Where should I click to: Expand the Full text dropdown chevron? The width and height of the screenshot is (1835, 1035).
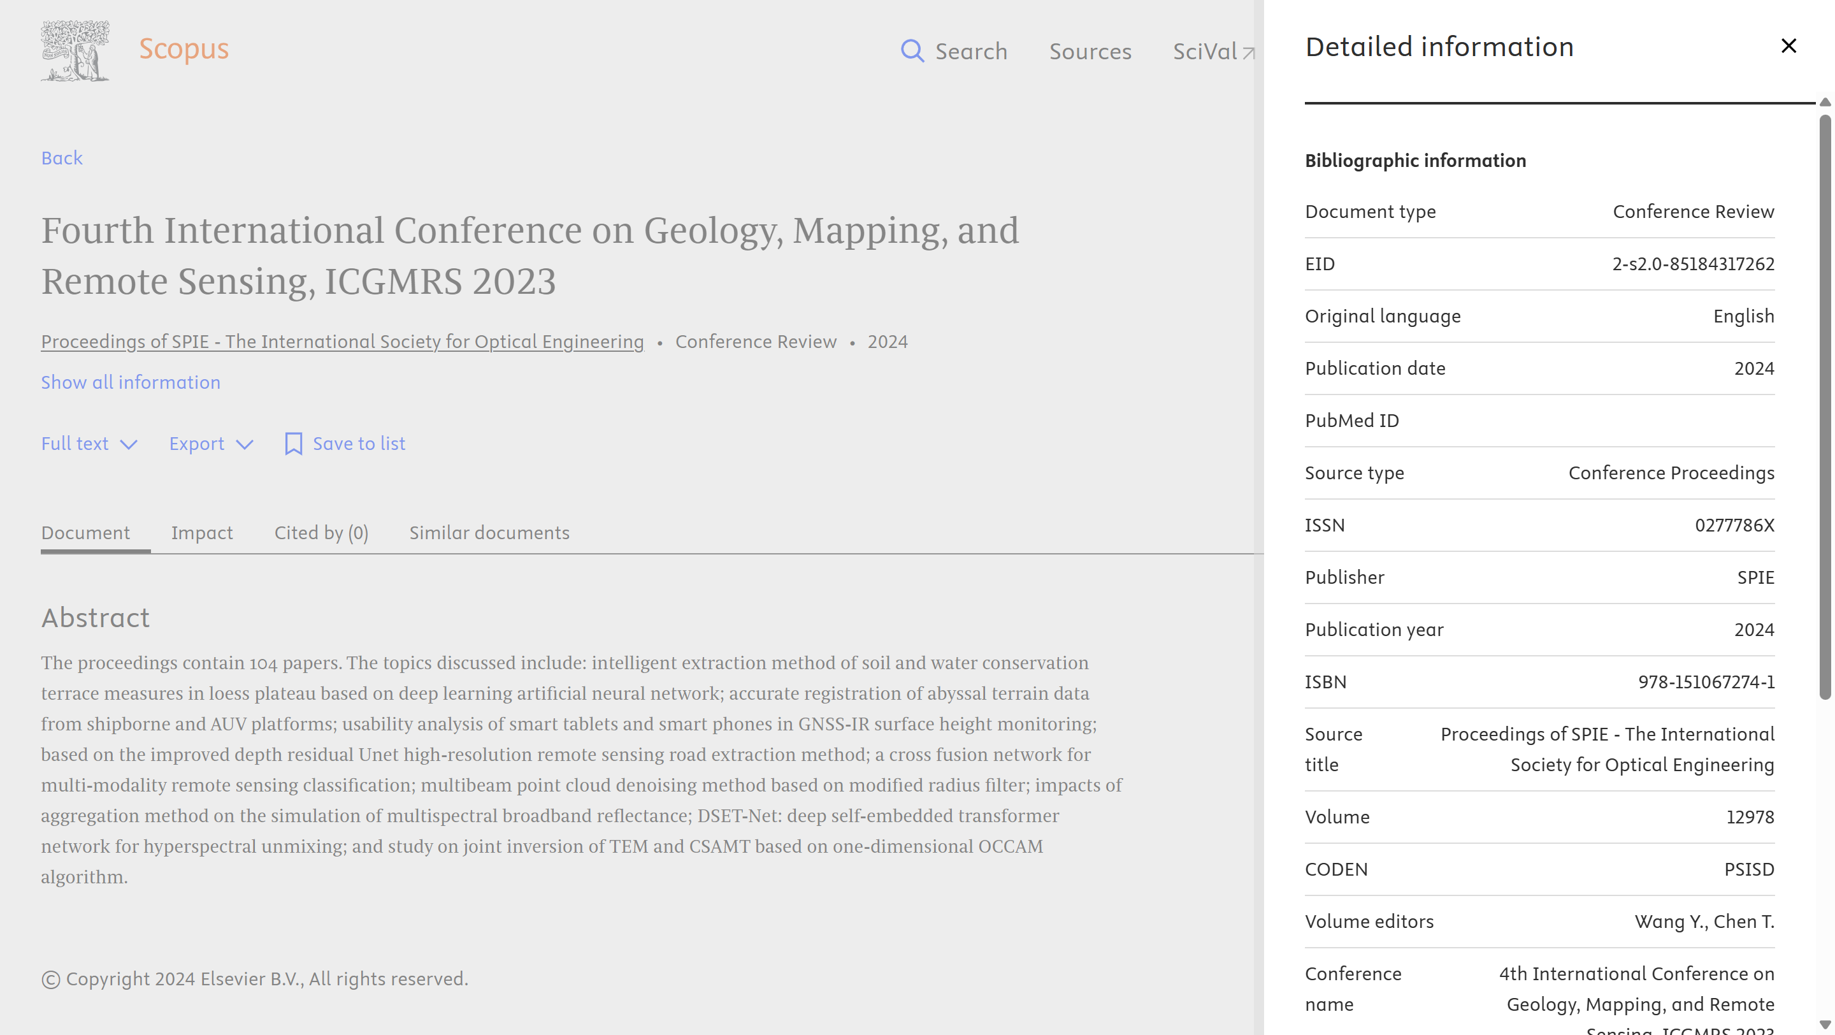tap(128, 444)
